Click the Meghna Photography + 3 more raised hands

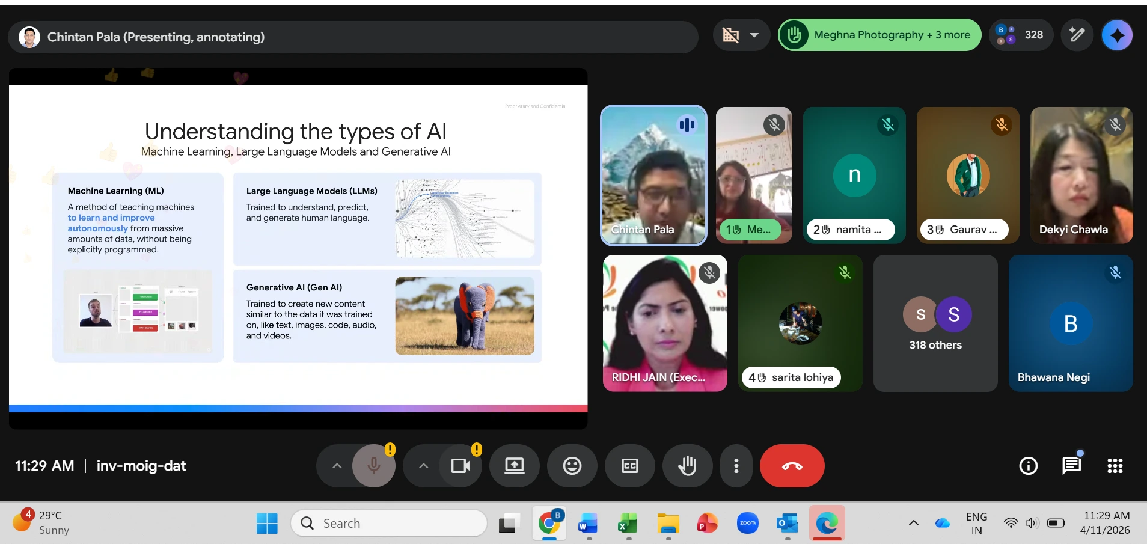(879, 35)
